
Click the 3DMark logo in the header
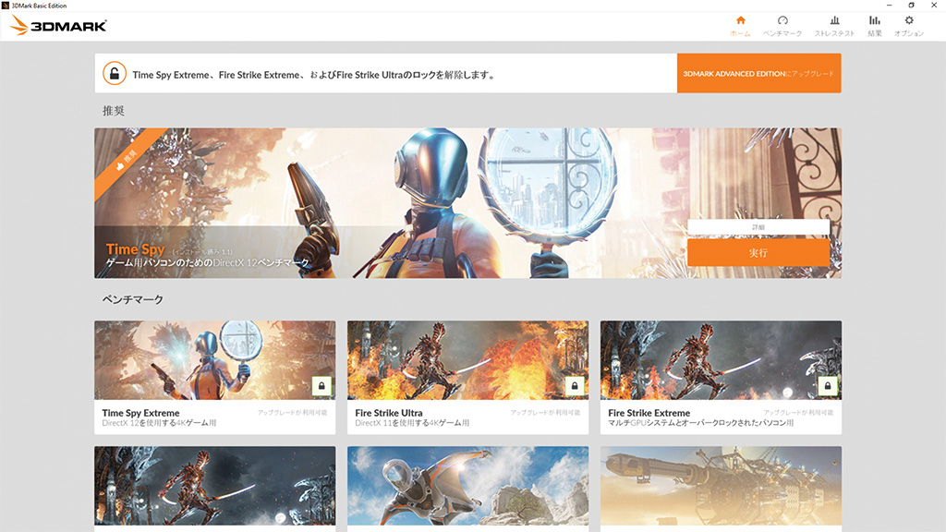(x=58, y=25)
